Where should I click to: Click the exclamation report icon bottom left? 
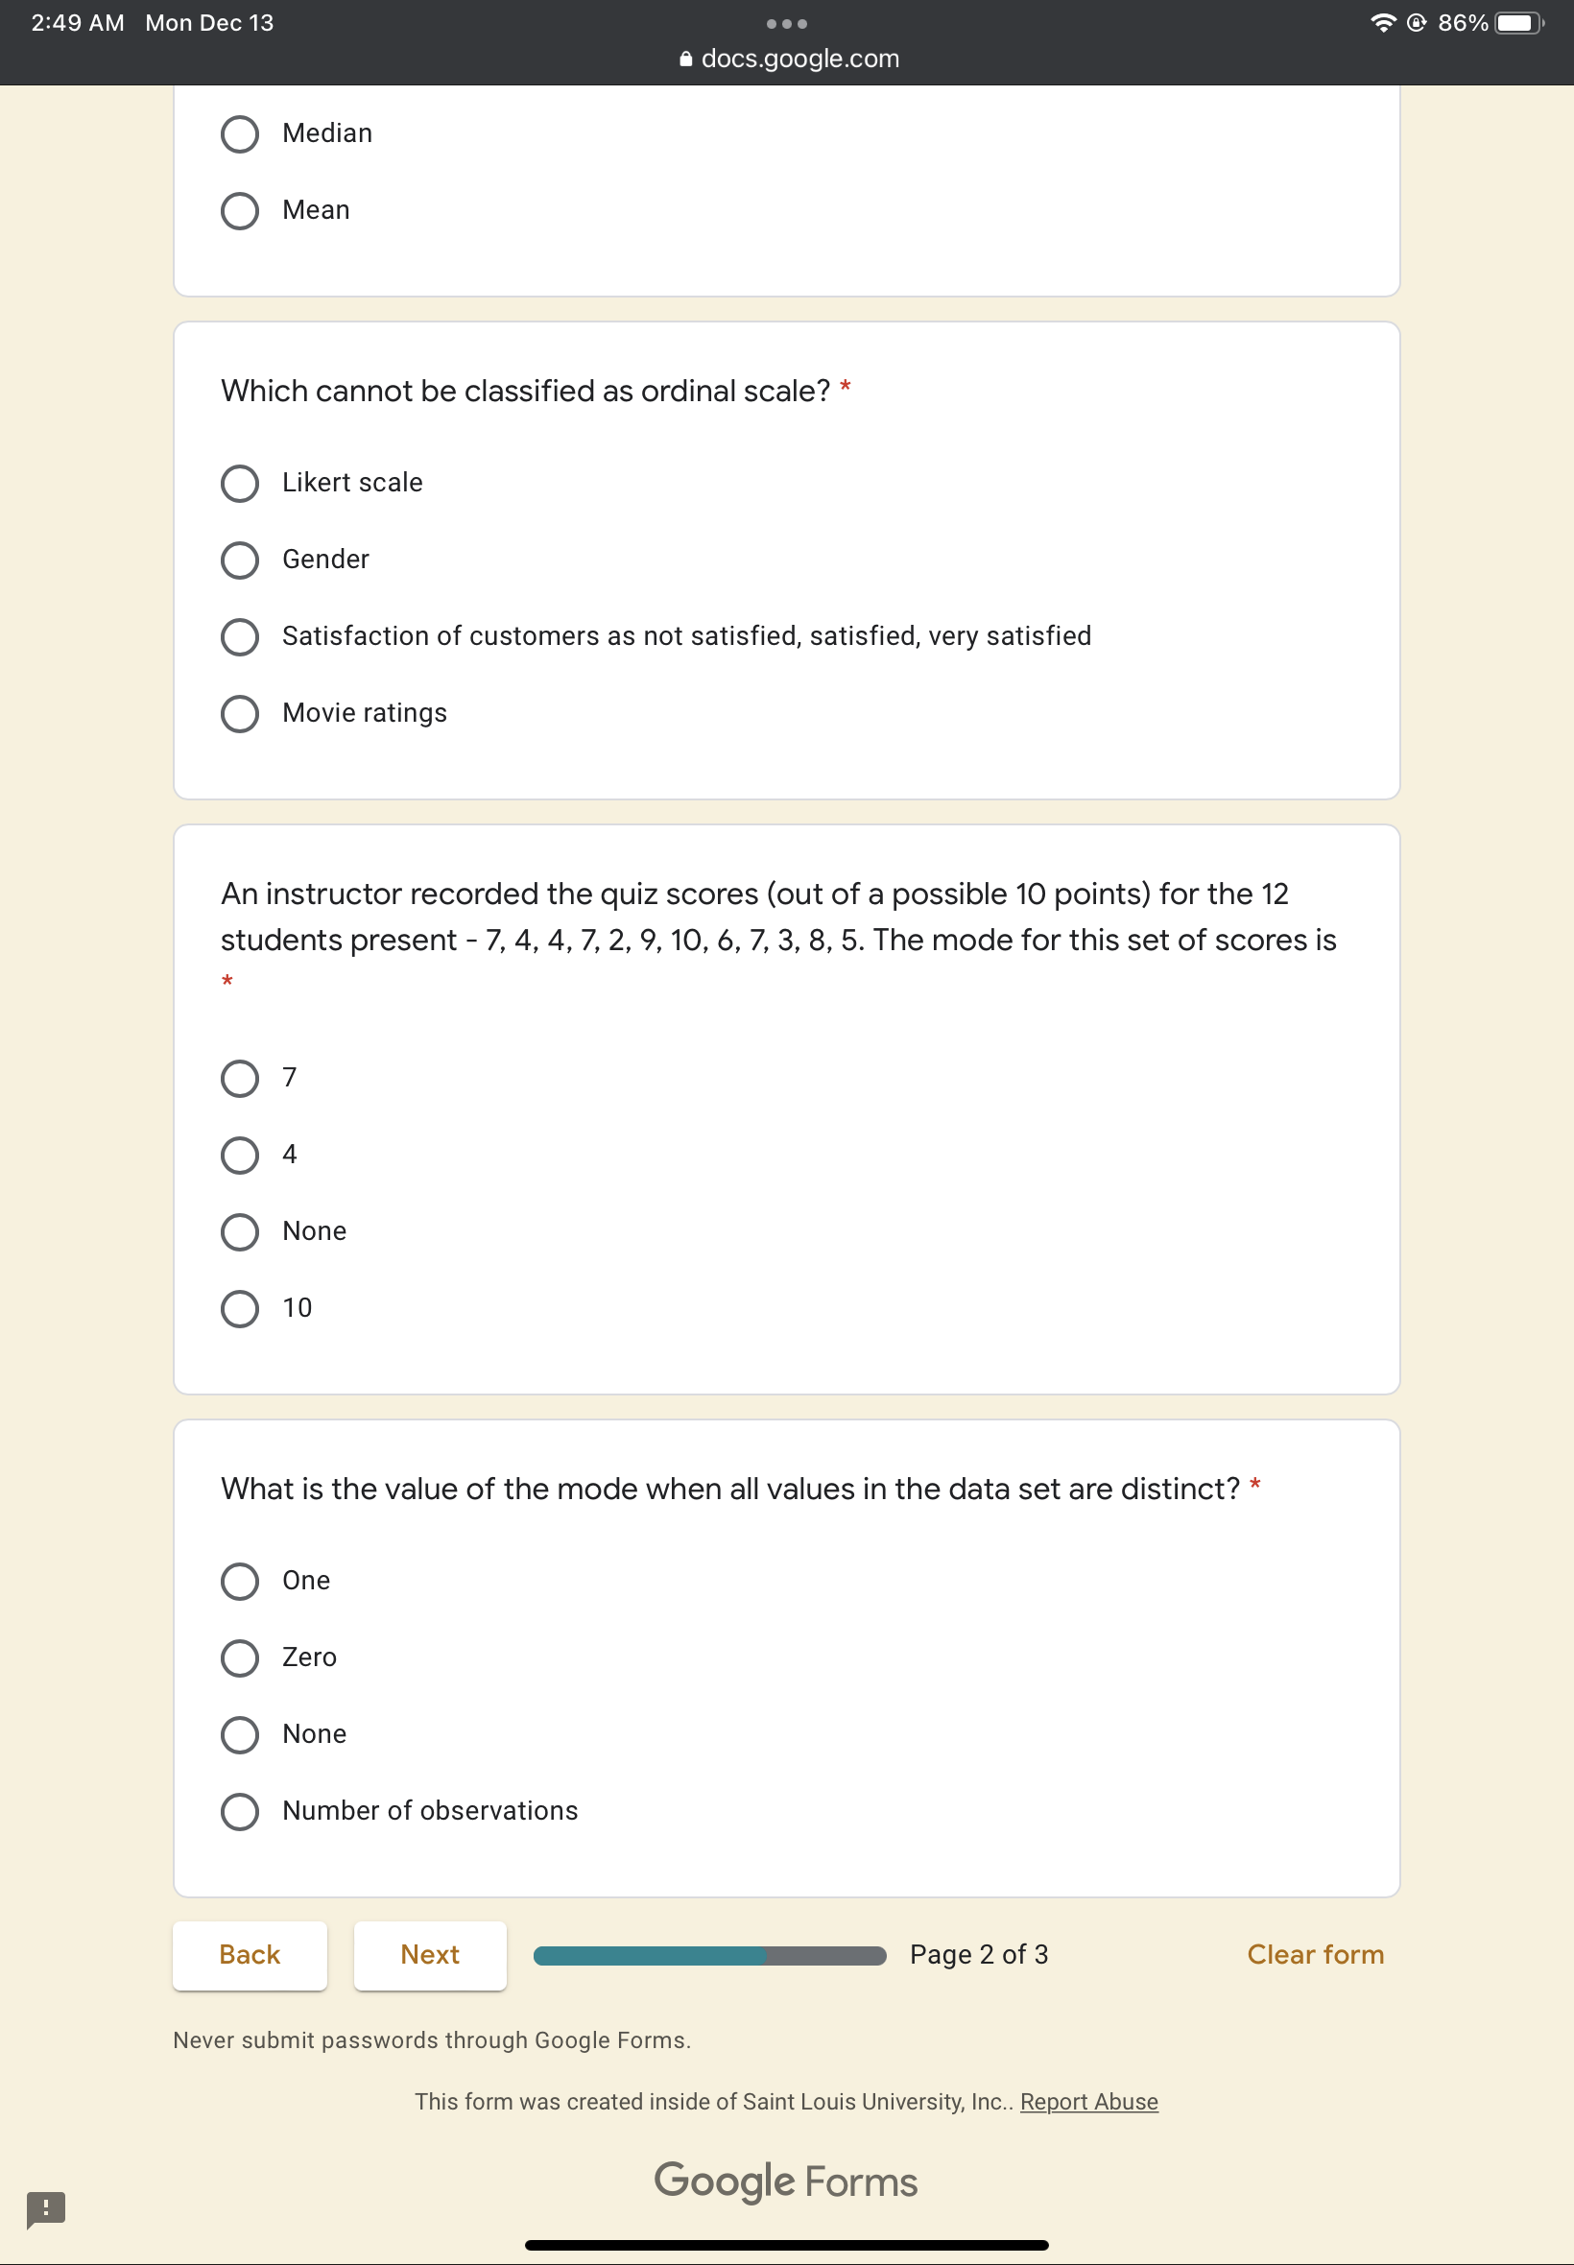pos(46,2208)
